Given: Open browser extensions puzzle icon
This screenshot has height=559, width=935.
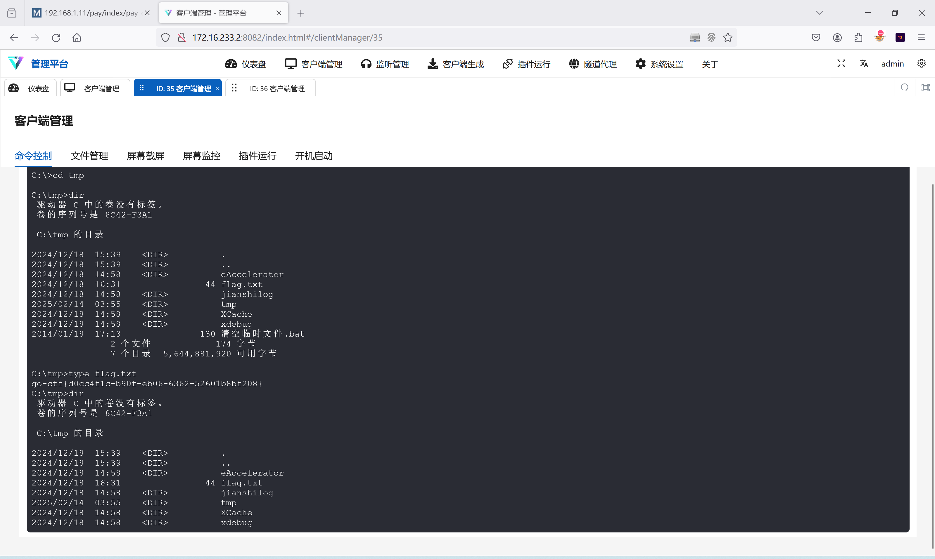Looking at the screenshot, I should (858, 38).
